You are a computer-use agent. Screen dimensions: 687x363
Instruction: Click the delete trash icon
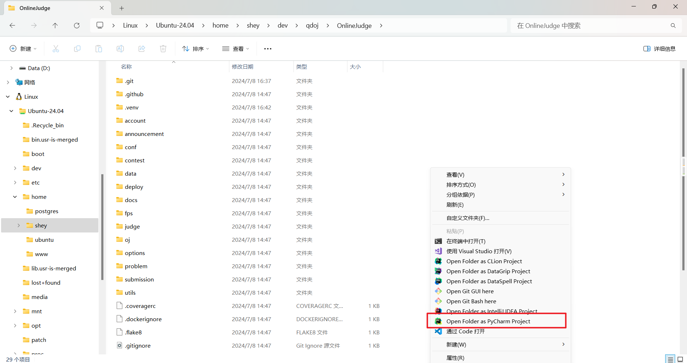tap(163, 49)
